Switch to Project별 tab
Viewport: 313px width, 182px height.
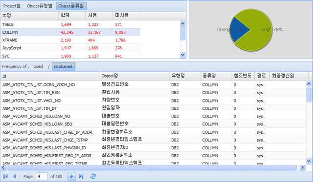point(12,6)
